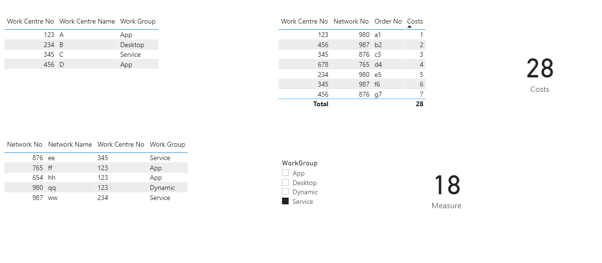The height and width of the screenshot is (263, 602).
Task: Click Network No header in the orders table
Action: click(x=351, y=21)
